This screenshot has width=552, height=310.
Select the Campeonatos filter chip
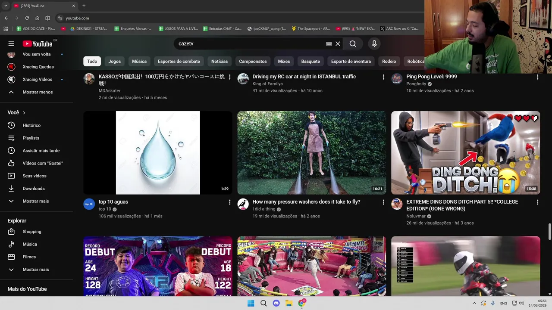[253, 61]
